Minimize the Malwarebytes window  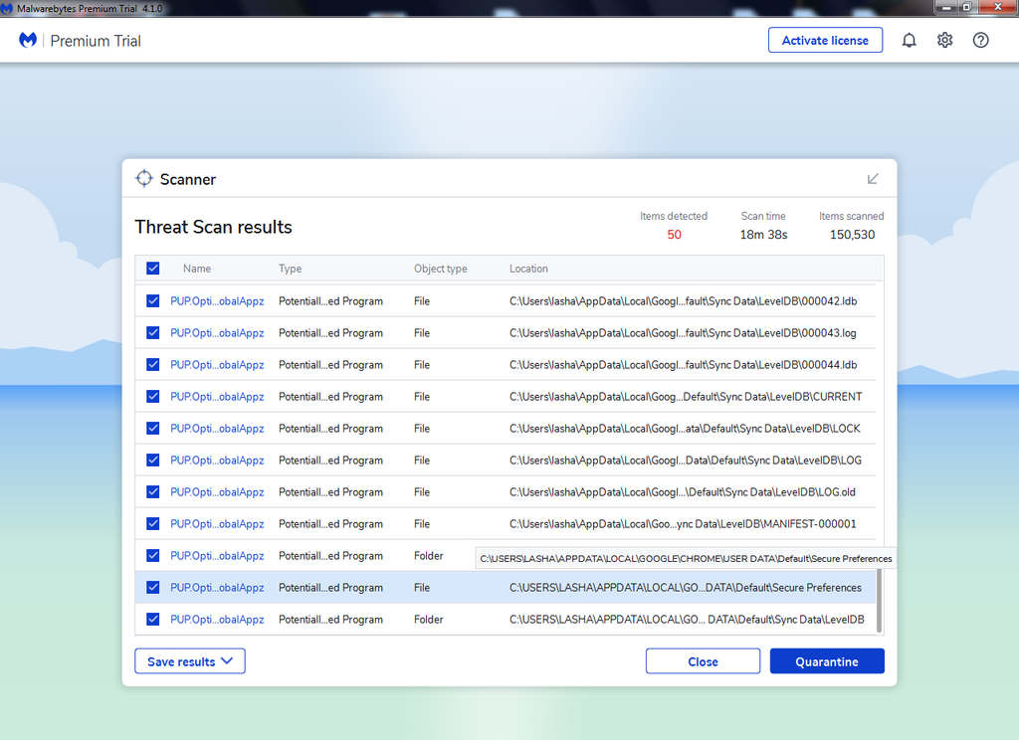click(946, 7)
